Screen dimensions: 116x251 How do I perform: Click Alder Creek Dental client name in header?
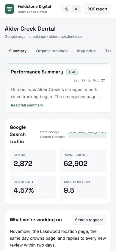coord(32,12)
